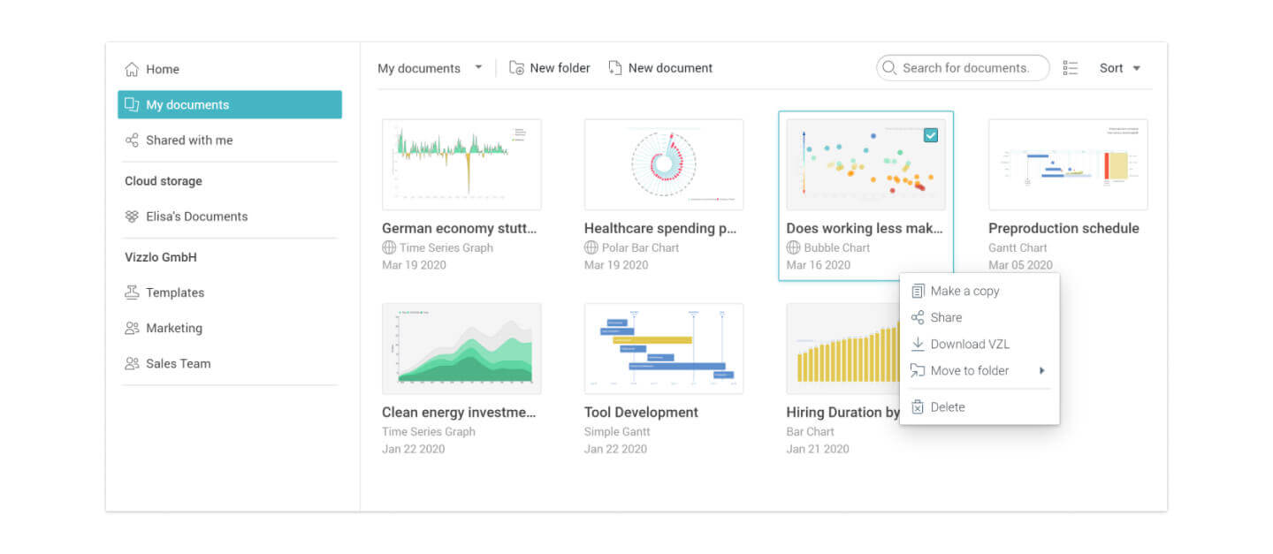Expand the My documents dropdown arrow
The image size is (1273, 554).
478,67
